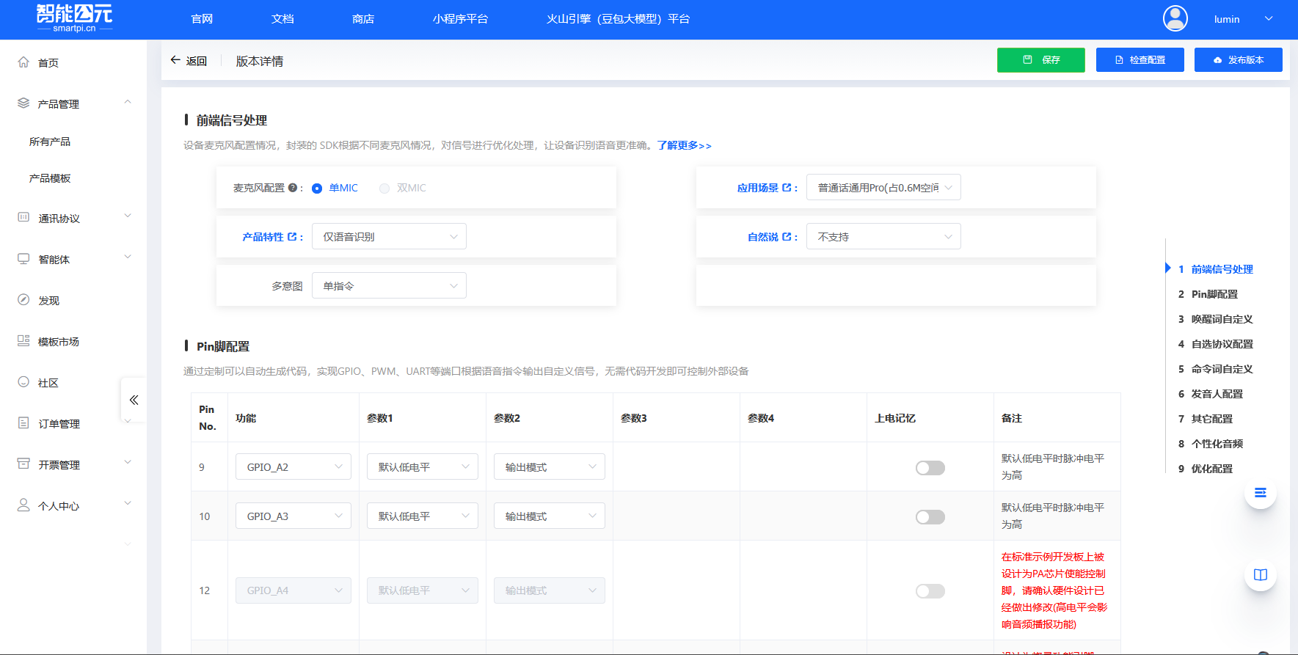Open the 产品特性 dropdown showing 仅语音识别
The width and height of the screenshot is (1298, 655).
pos(389,237)
